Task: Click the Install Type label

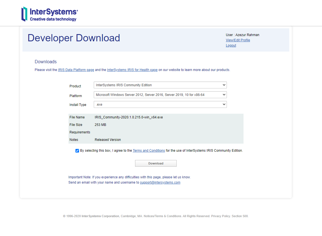Action: pyautogui.click(x=78, y=105)
